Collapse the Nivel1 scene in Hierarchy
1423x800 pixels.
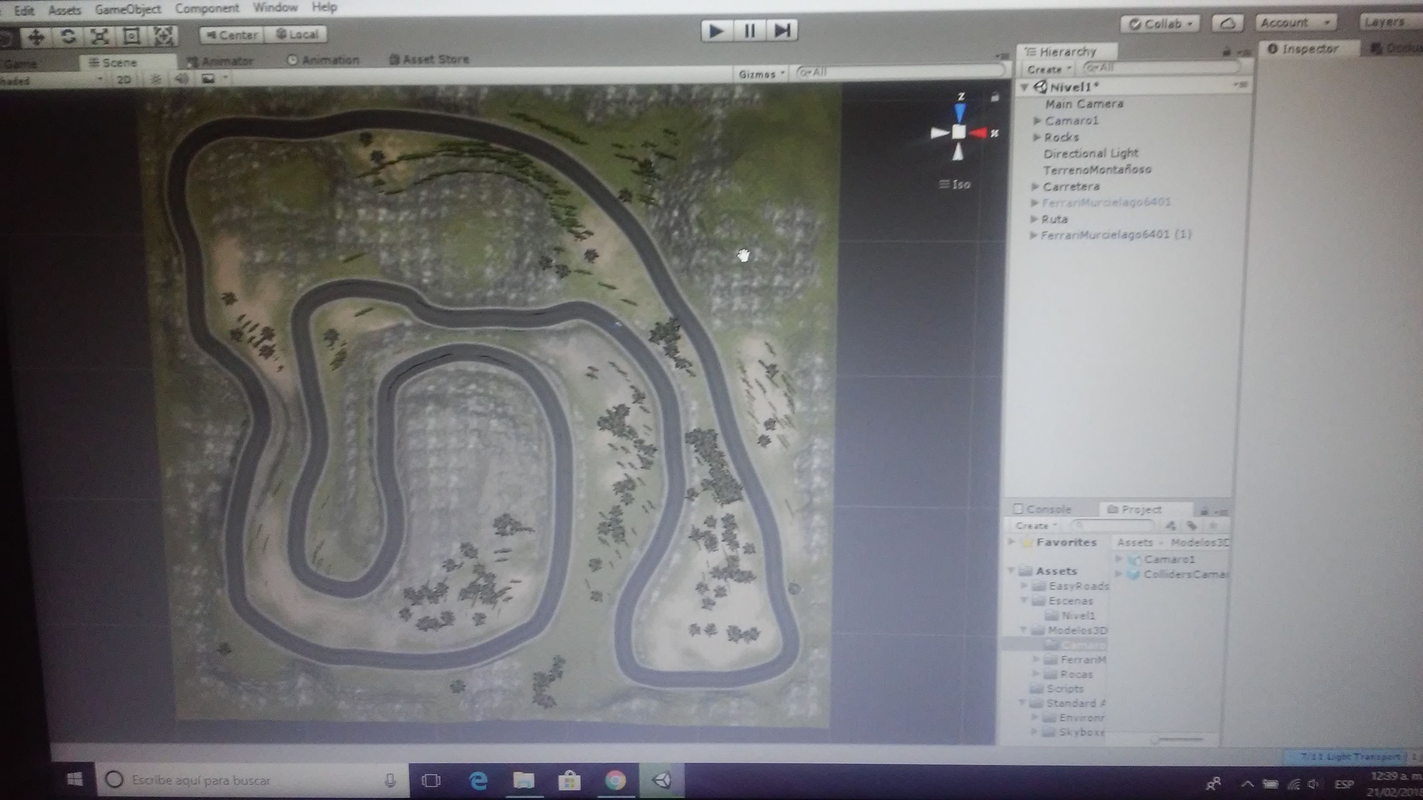pos(1025,87)
